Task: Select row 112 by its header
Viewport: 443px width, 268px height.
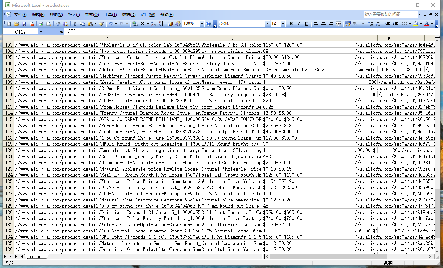Action: pos(9,101)
